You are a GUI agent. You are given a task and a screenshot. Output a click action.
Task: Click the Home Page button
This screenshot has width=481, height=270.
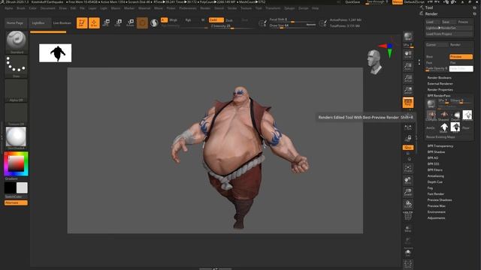[x=15, y=23]
